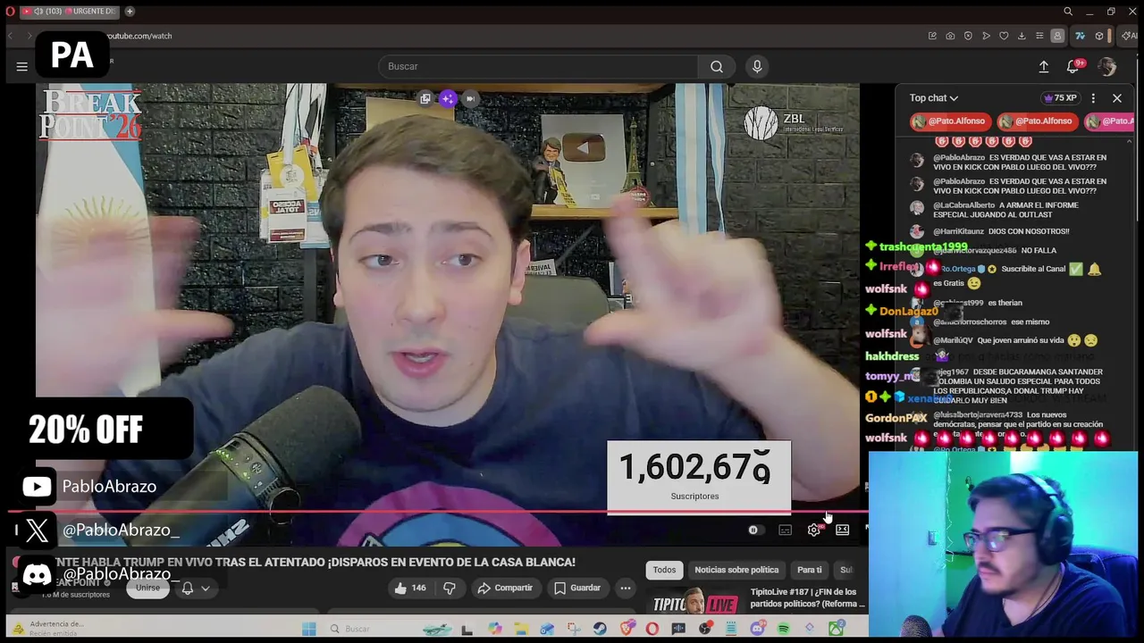This screenshot has width=1144, height=643.
Task: Toggle subtitles button on the player
Action: click(x=785, y=530)
